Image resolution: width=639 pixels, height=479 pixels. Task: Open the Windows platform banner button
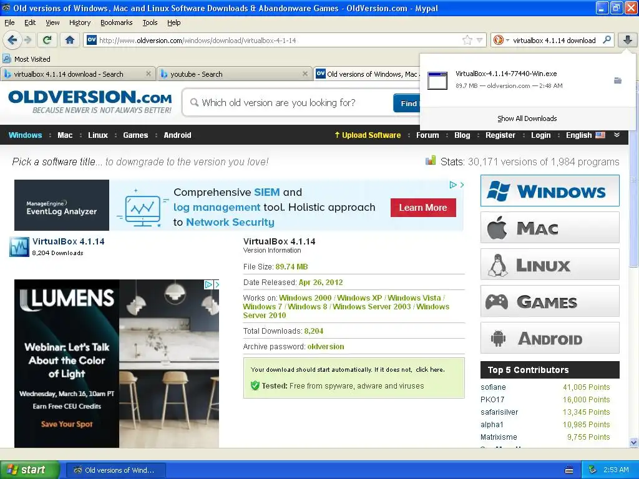(x=550, y=191)
